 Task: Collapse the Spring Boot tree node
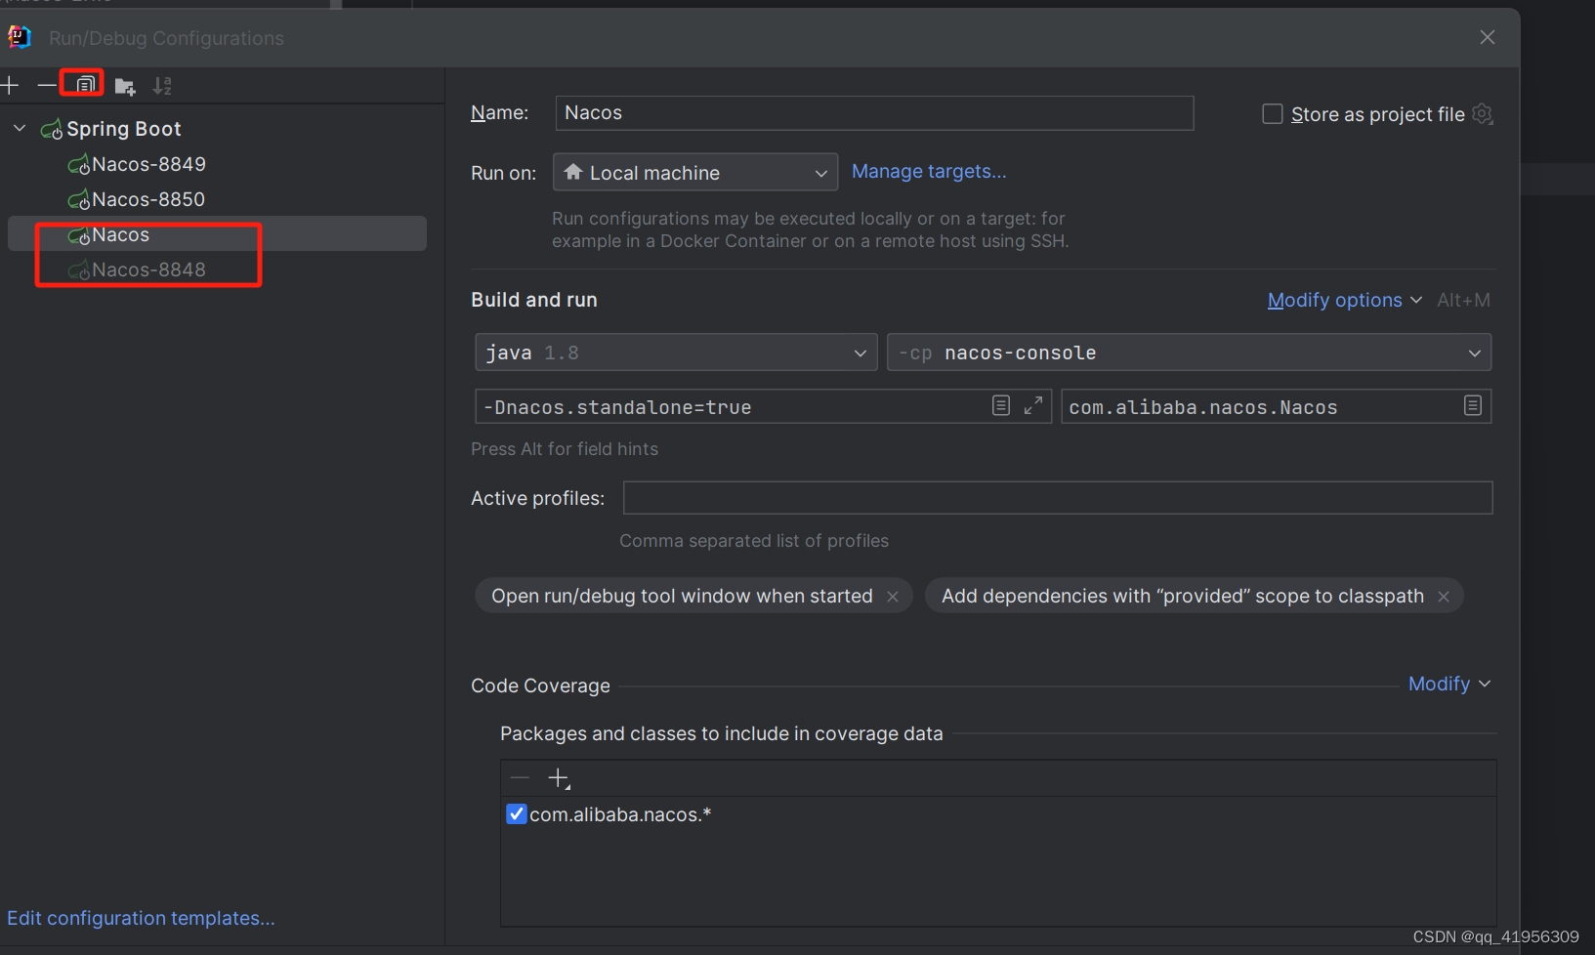pos(20,128)
